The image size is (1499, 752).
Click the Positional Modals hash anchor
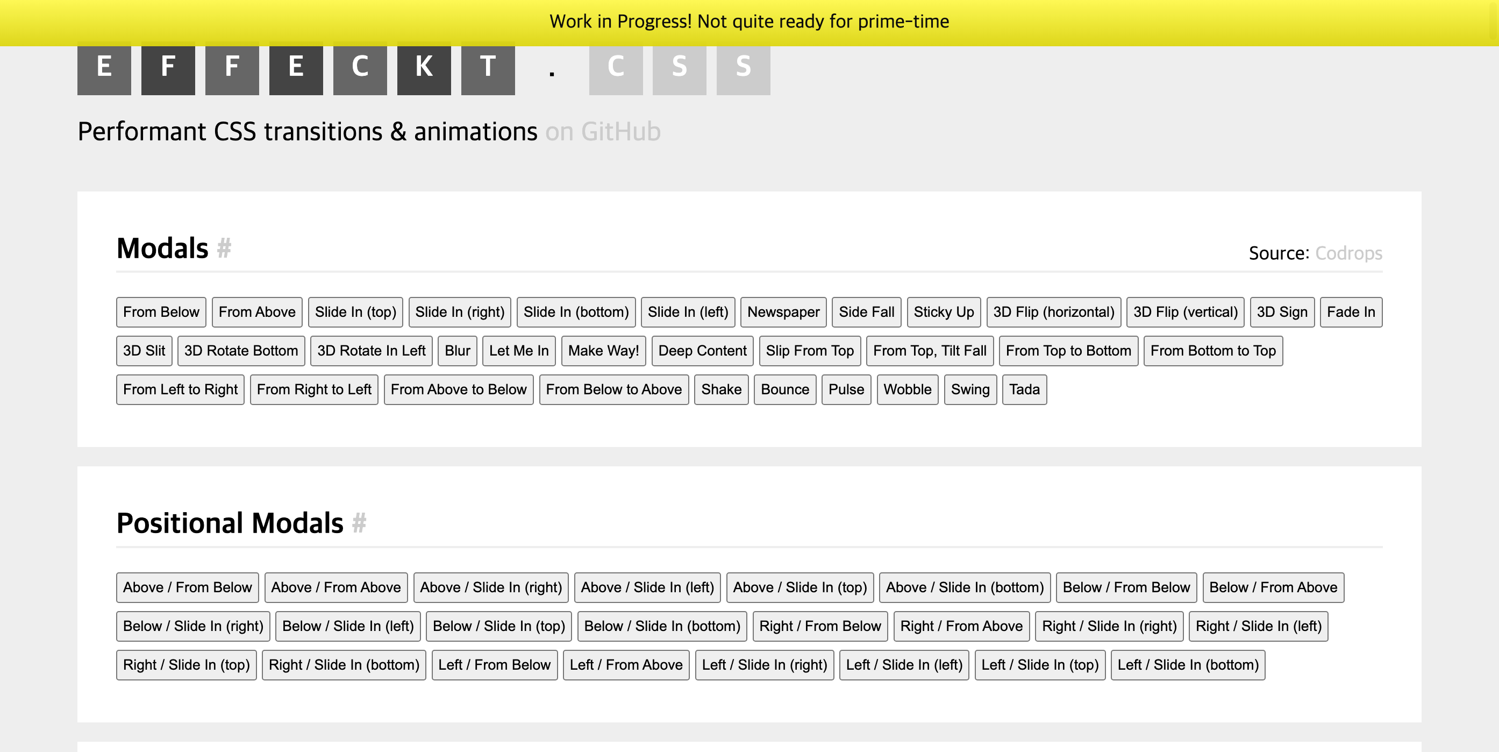pos(359,523)
